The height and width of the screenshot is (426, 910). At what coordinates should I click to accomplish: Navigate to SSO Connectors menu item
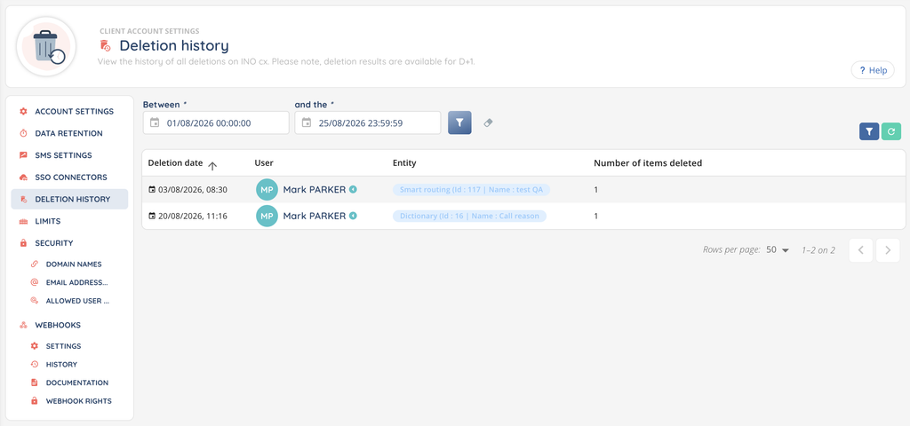tap(69, 177)
